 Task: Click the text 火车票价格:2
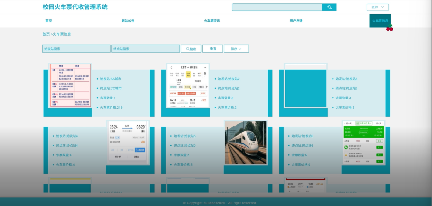coord(227,108)
